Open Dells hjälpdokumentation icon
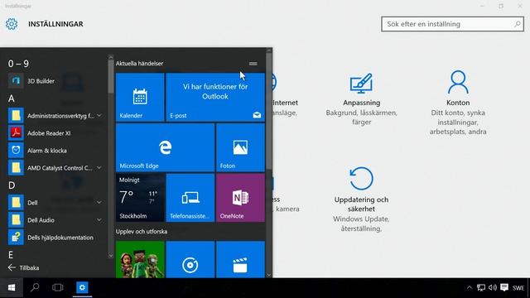 point(16,238)
